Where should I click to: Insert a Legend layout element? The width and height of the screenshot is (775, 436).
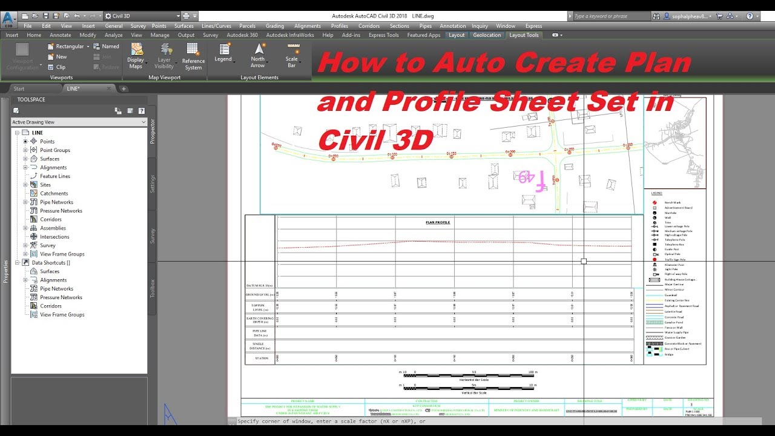[x=223, y=52]
